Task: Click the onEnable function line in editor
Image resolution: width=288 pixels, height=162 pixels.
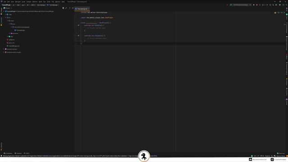Action: pos(94,25)
